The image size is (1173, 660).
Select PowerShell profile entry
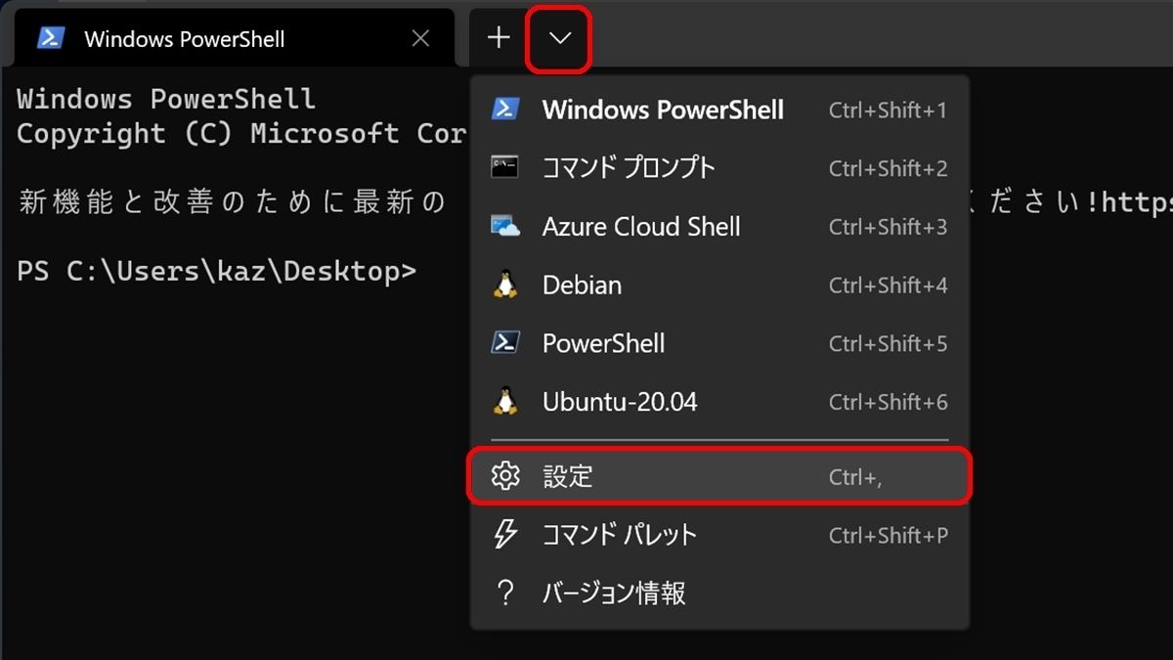click(719, 344)
